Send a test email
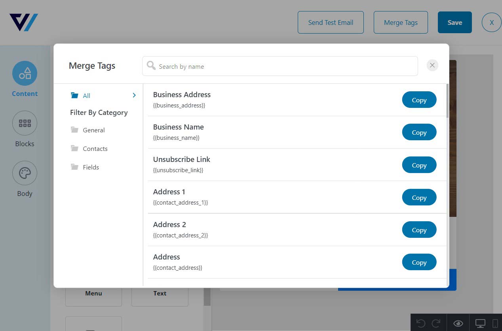This screenshot has height=331, width=502. 331,23
